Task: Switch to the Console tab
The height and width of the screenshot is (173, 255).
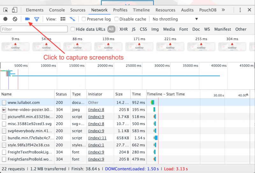Action: [57, 10]
